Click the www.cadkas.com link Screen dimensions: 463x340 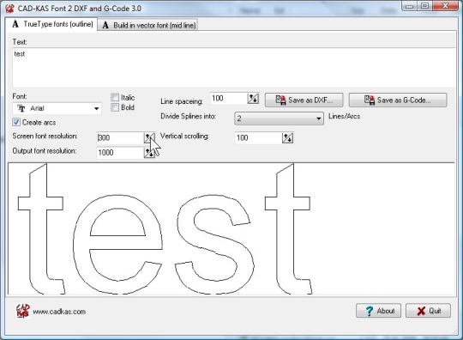(x=59, y=312)
